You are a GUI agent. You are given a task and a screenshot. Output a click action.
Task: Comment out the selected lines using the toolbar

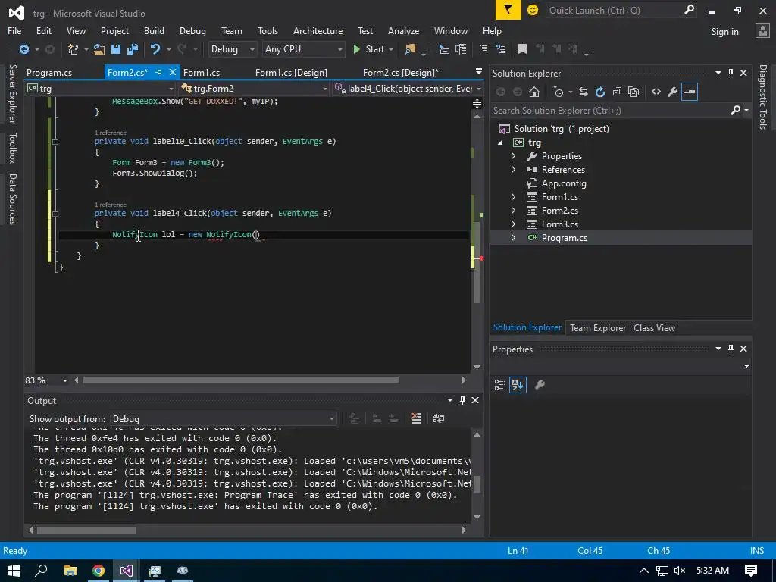pyautogui.click(x=483, y=49)
